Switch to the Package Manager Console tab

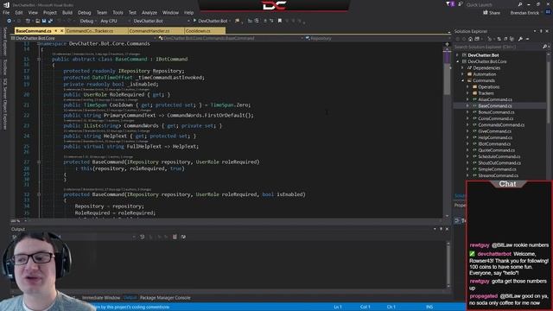(165, 298)
